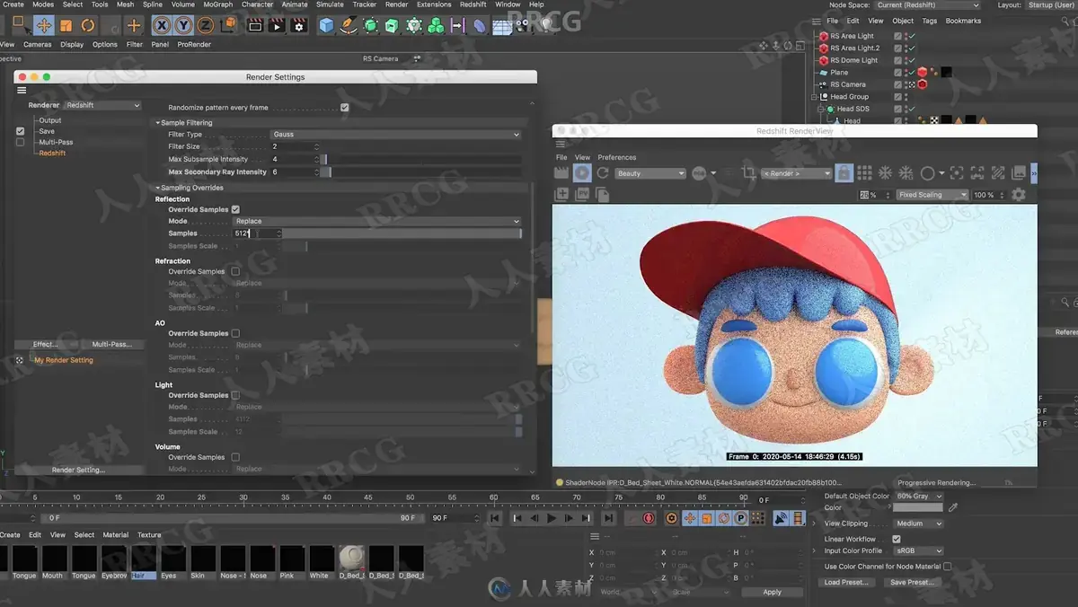Click the Save Preset... button
Screen dimensions: 1078x607
click(912, 582)
